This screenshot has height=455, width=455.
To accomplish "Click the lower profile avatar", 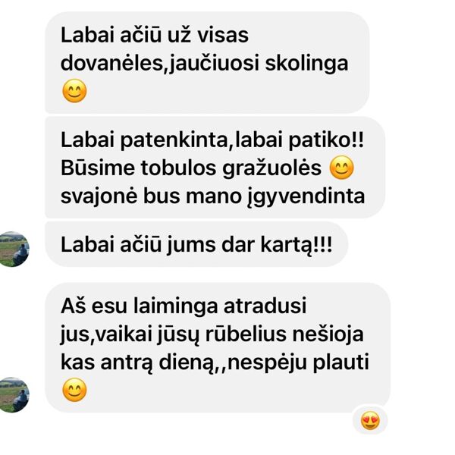I will click(x=12, y=394).
